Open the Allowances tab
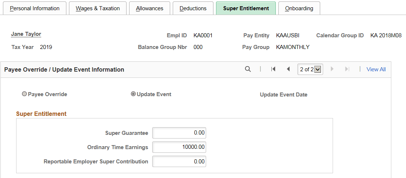Screen dimensions: 406x178 click(x=150, y=8)
